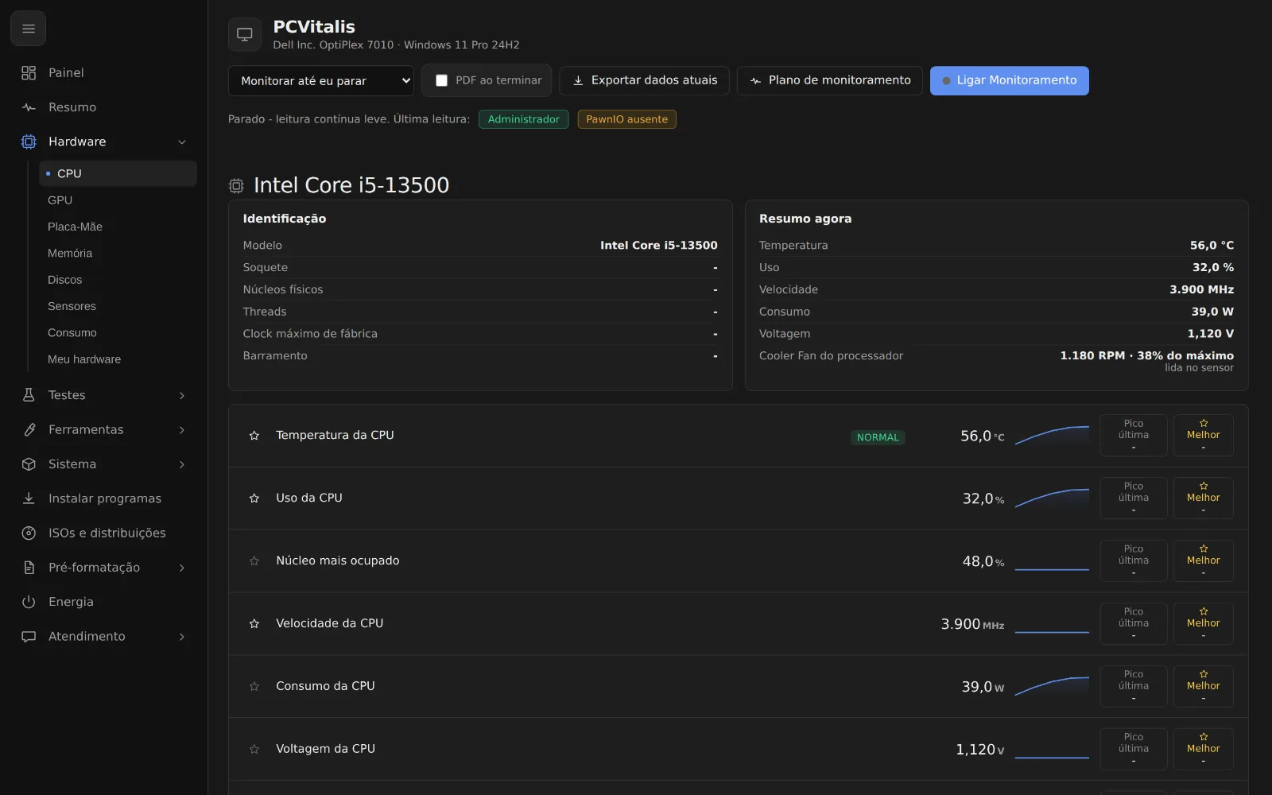Expand the Sistema section chevron
Viewport: 1272px width, 795px height.
pyautogui.click(x=182, y=464)
